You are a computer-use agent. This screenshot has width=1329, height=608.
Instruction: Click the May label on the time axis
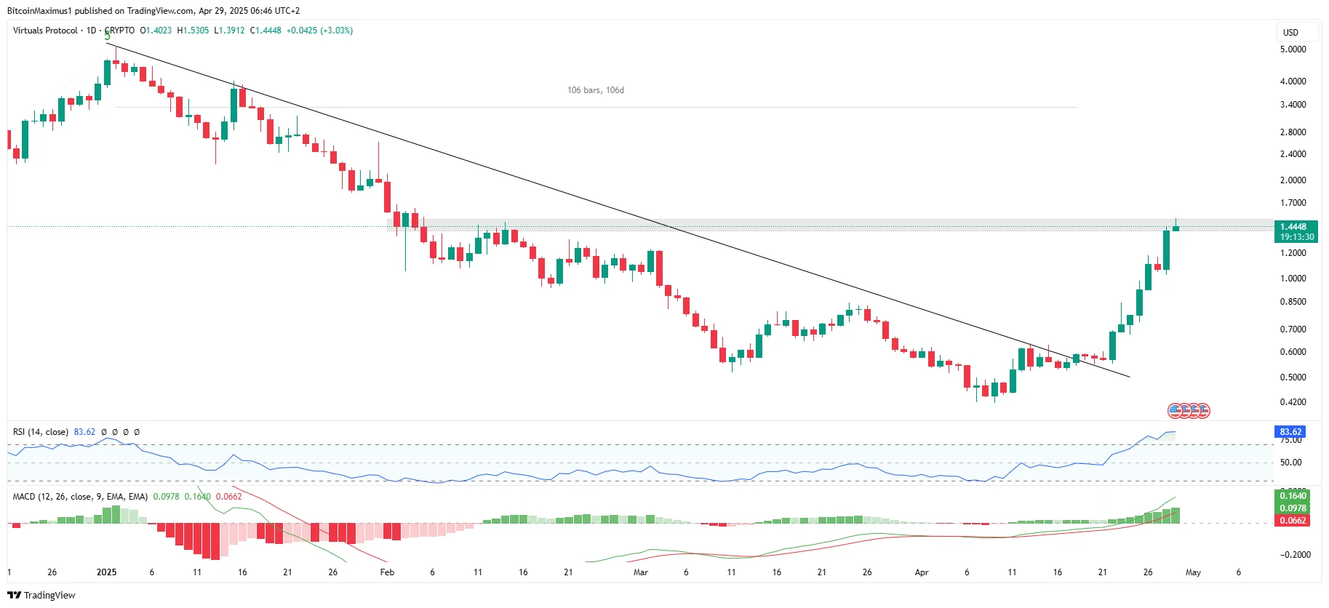click(x=1193, y=572)
